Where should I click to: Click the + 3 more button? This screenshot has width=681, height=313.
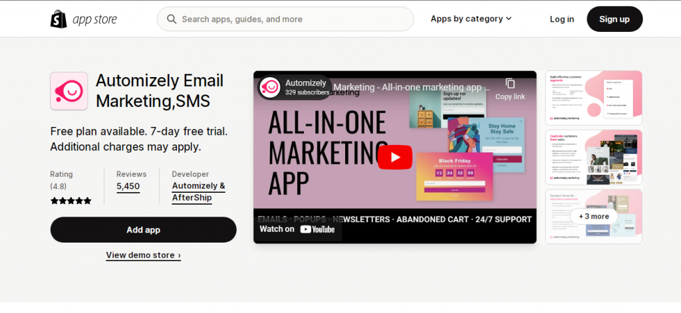pos(594,216)
